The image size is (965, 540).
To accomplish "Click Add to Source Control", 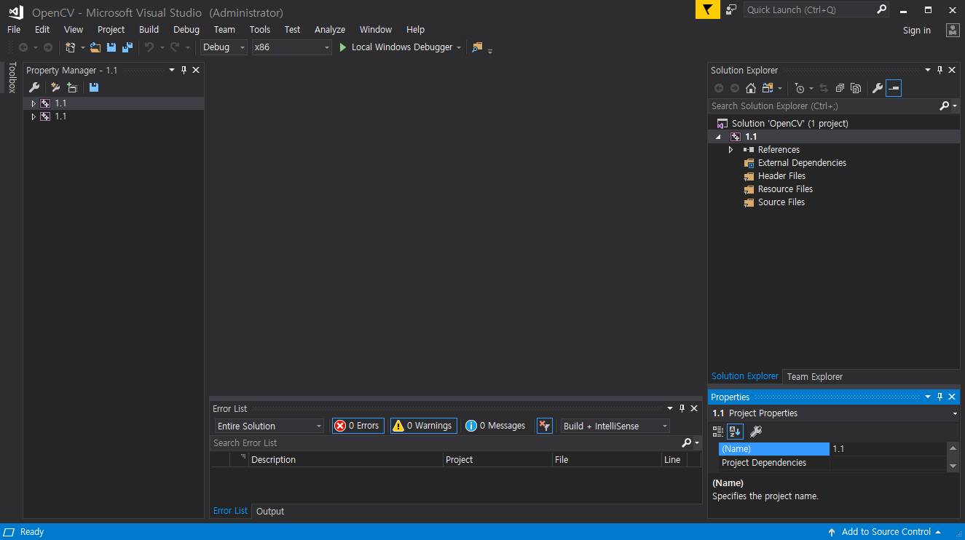I will point(885,532).
